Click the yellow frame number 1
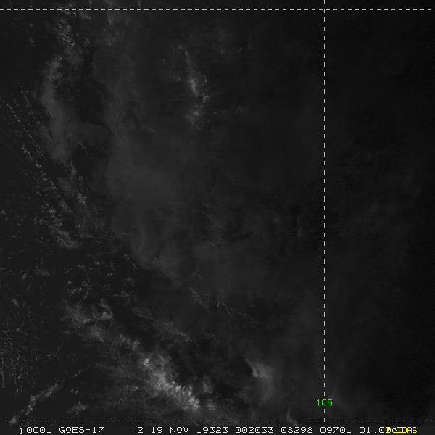435x435 pixels. (21, 431)
